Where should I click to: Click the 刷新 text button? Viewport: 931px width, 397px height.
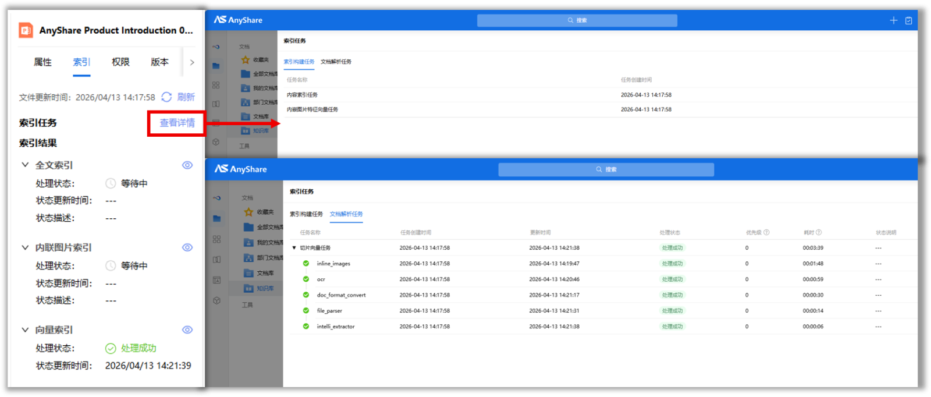click(186, 97)
